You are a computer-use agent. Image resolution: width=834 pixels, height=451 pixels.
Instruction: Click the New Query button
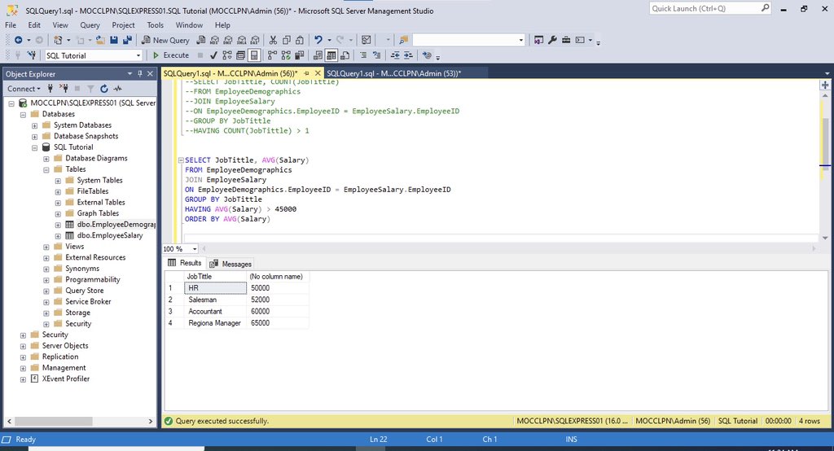(x=165, y=40)
